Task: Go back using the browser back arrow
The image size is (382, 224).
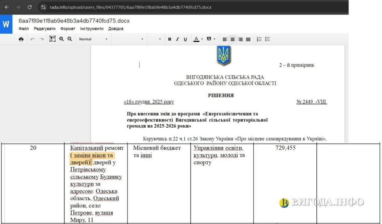Action: tap(6, 7)
